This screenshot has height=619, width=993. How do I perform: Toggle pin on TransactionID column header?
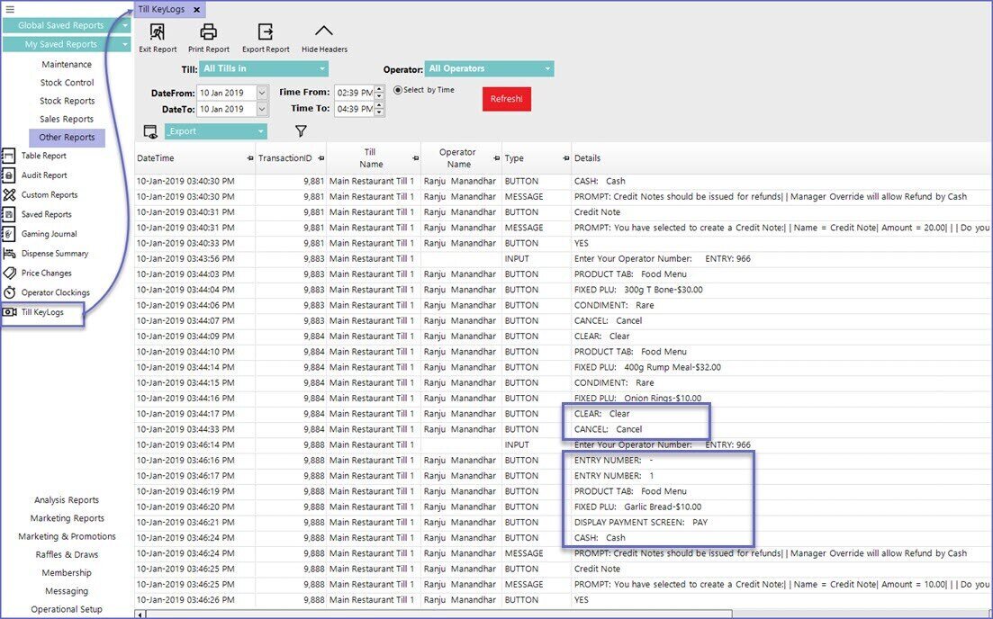(x=320, y=158)
